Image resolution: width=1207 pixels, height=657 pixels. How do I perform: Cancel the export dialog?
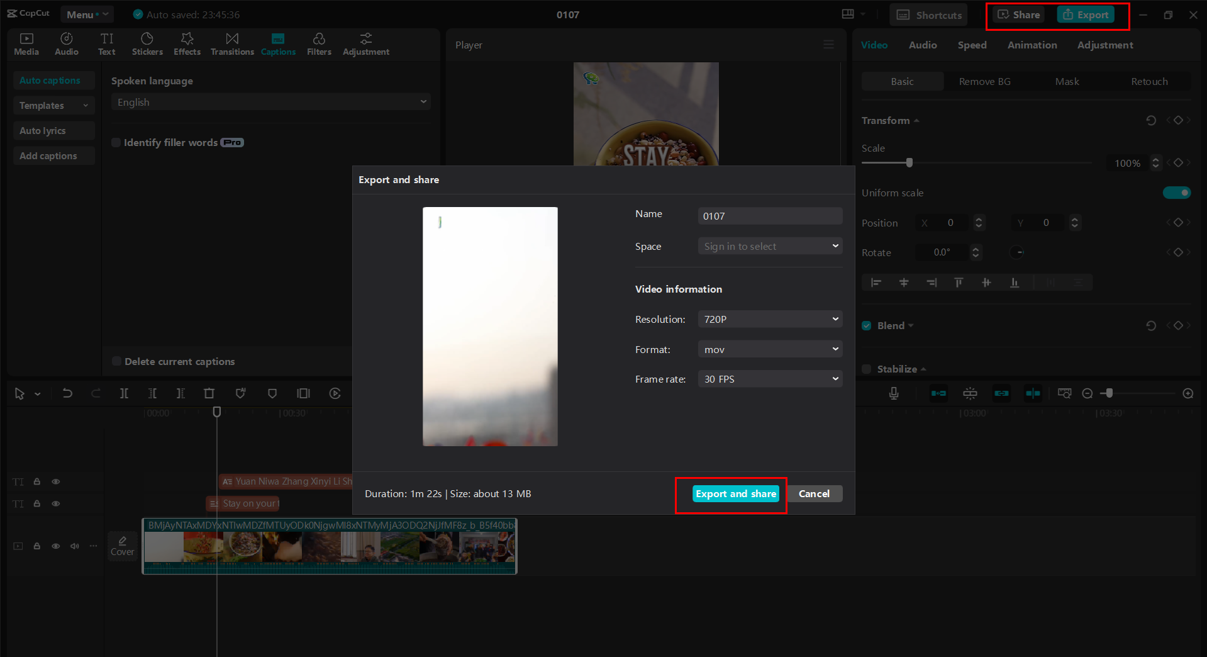coord(815,493)
